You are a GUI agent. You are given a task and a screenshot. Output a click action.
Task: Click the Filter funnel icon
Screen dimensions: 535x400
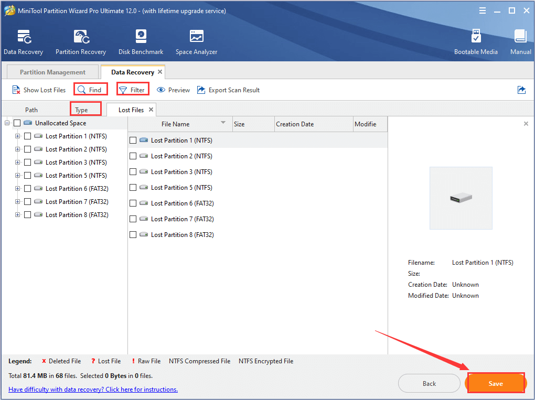(123, 90)
